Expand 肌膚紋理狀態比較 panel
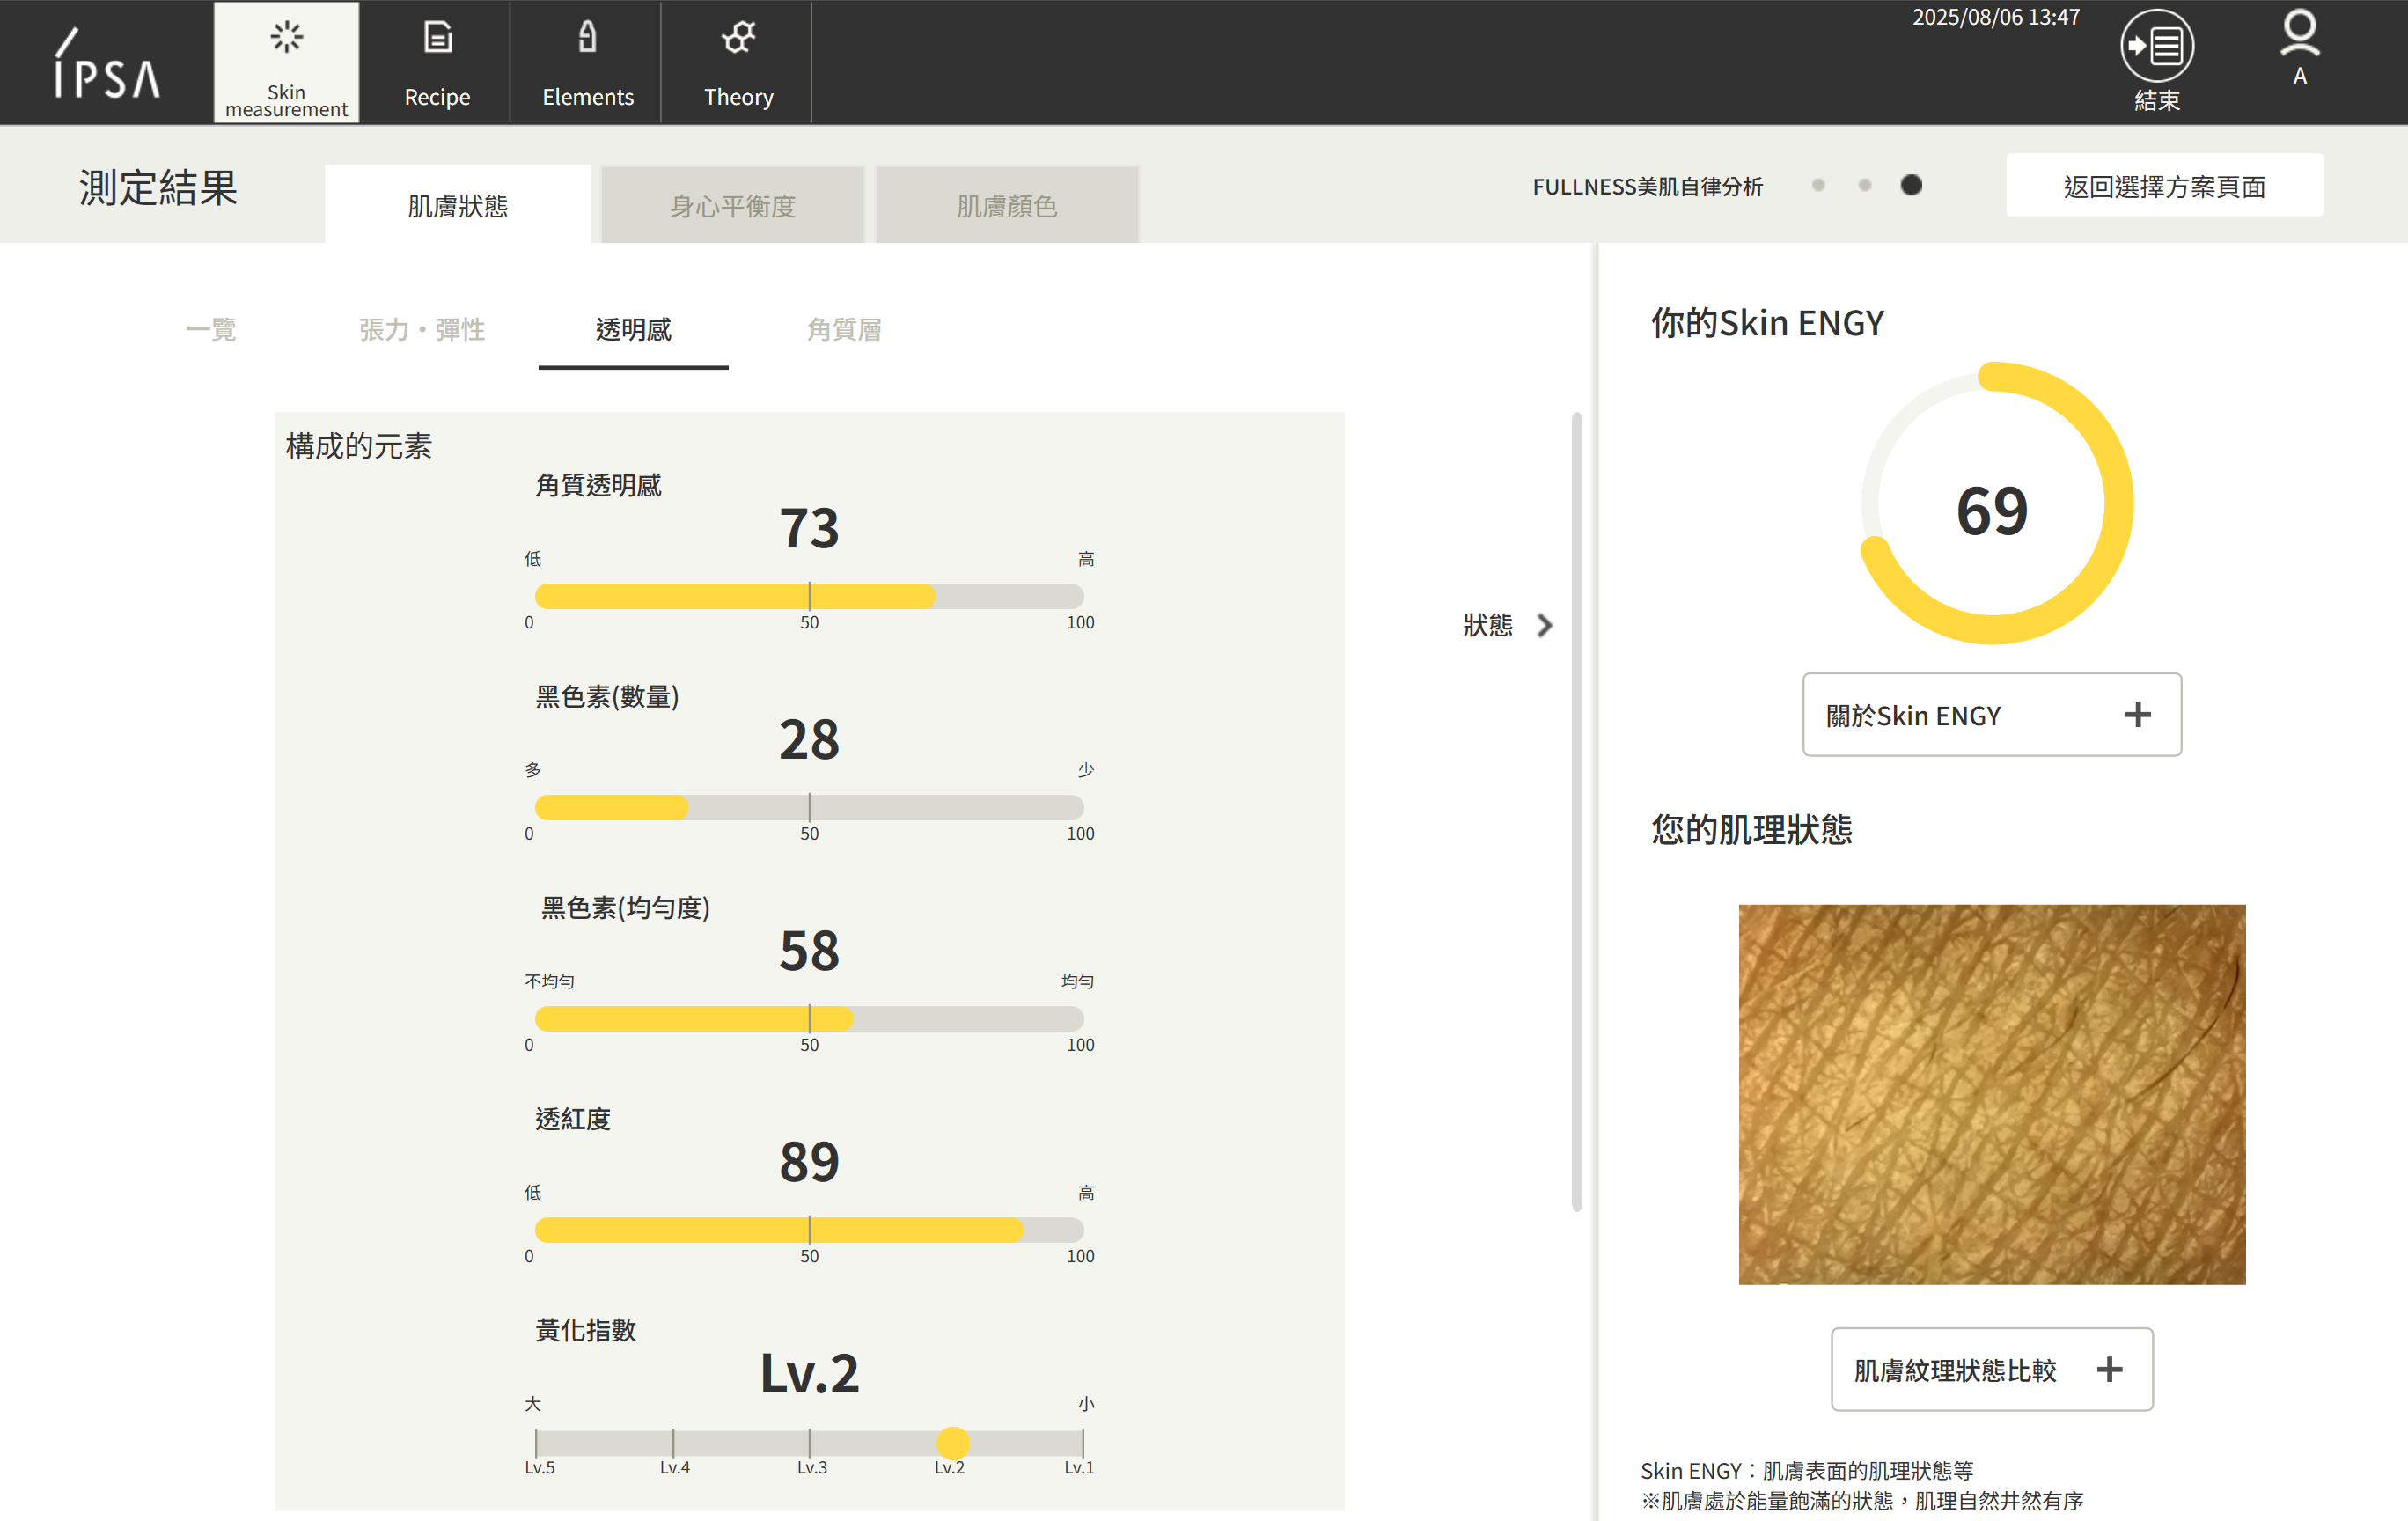2408x1521 pixels. [1991, 1369]
